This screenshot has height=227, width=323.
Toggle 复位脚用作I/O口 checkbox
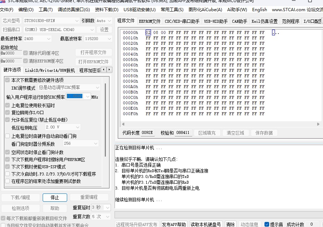(x=8, y=112)
